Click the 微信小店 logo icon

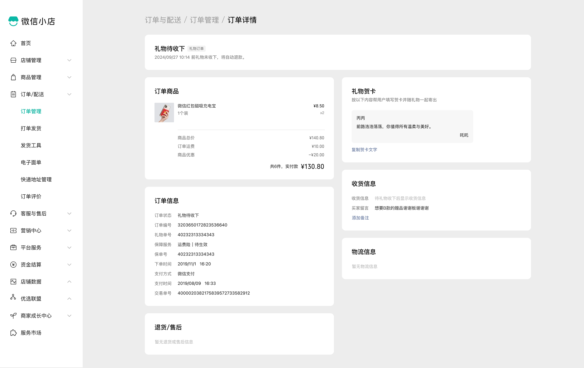(13, 21)
